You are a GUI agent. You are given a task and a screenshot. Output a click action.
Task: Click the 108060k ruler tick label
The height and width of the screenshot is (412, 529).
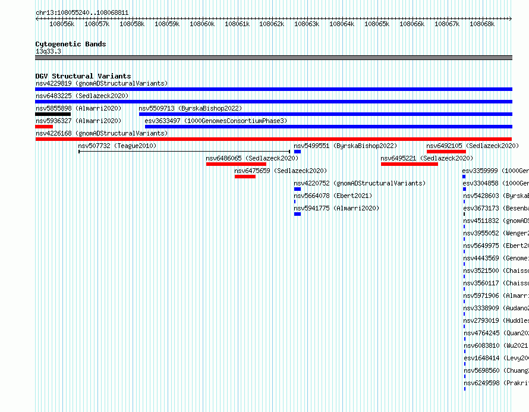pos(202,24)
